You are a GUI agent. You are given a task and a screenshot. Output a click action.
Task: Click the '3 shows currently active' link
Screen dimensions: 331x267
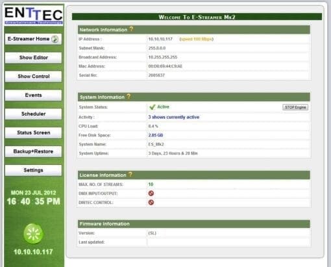[174, 117]
